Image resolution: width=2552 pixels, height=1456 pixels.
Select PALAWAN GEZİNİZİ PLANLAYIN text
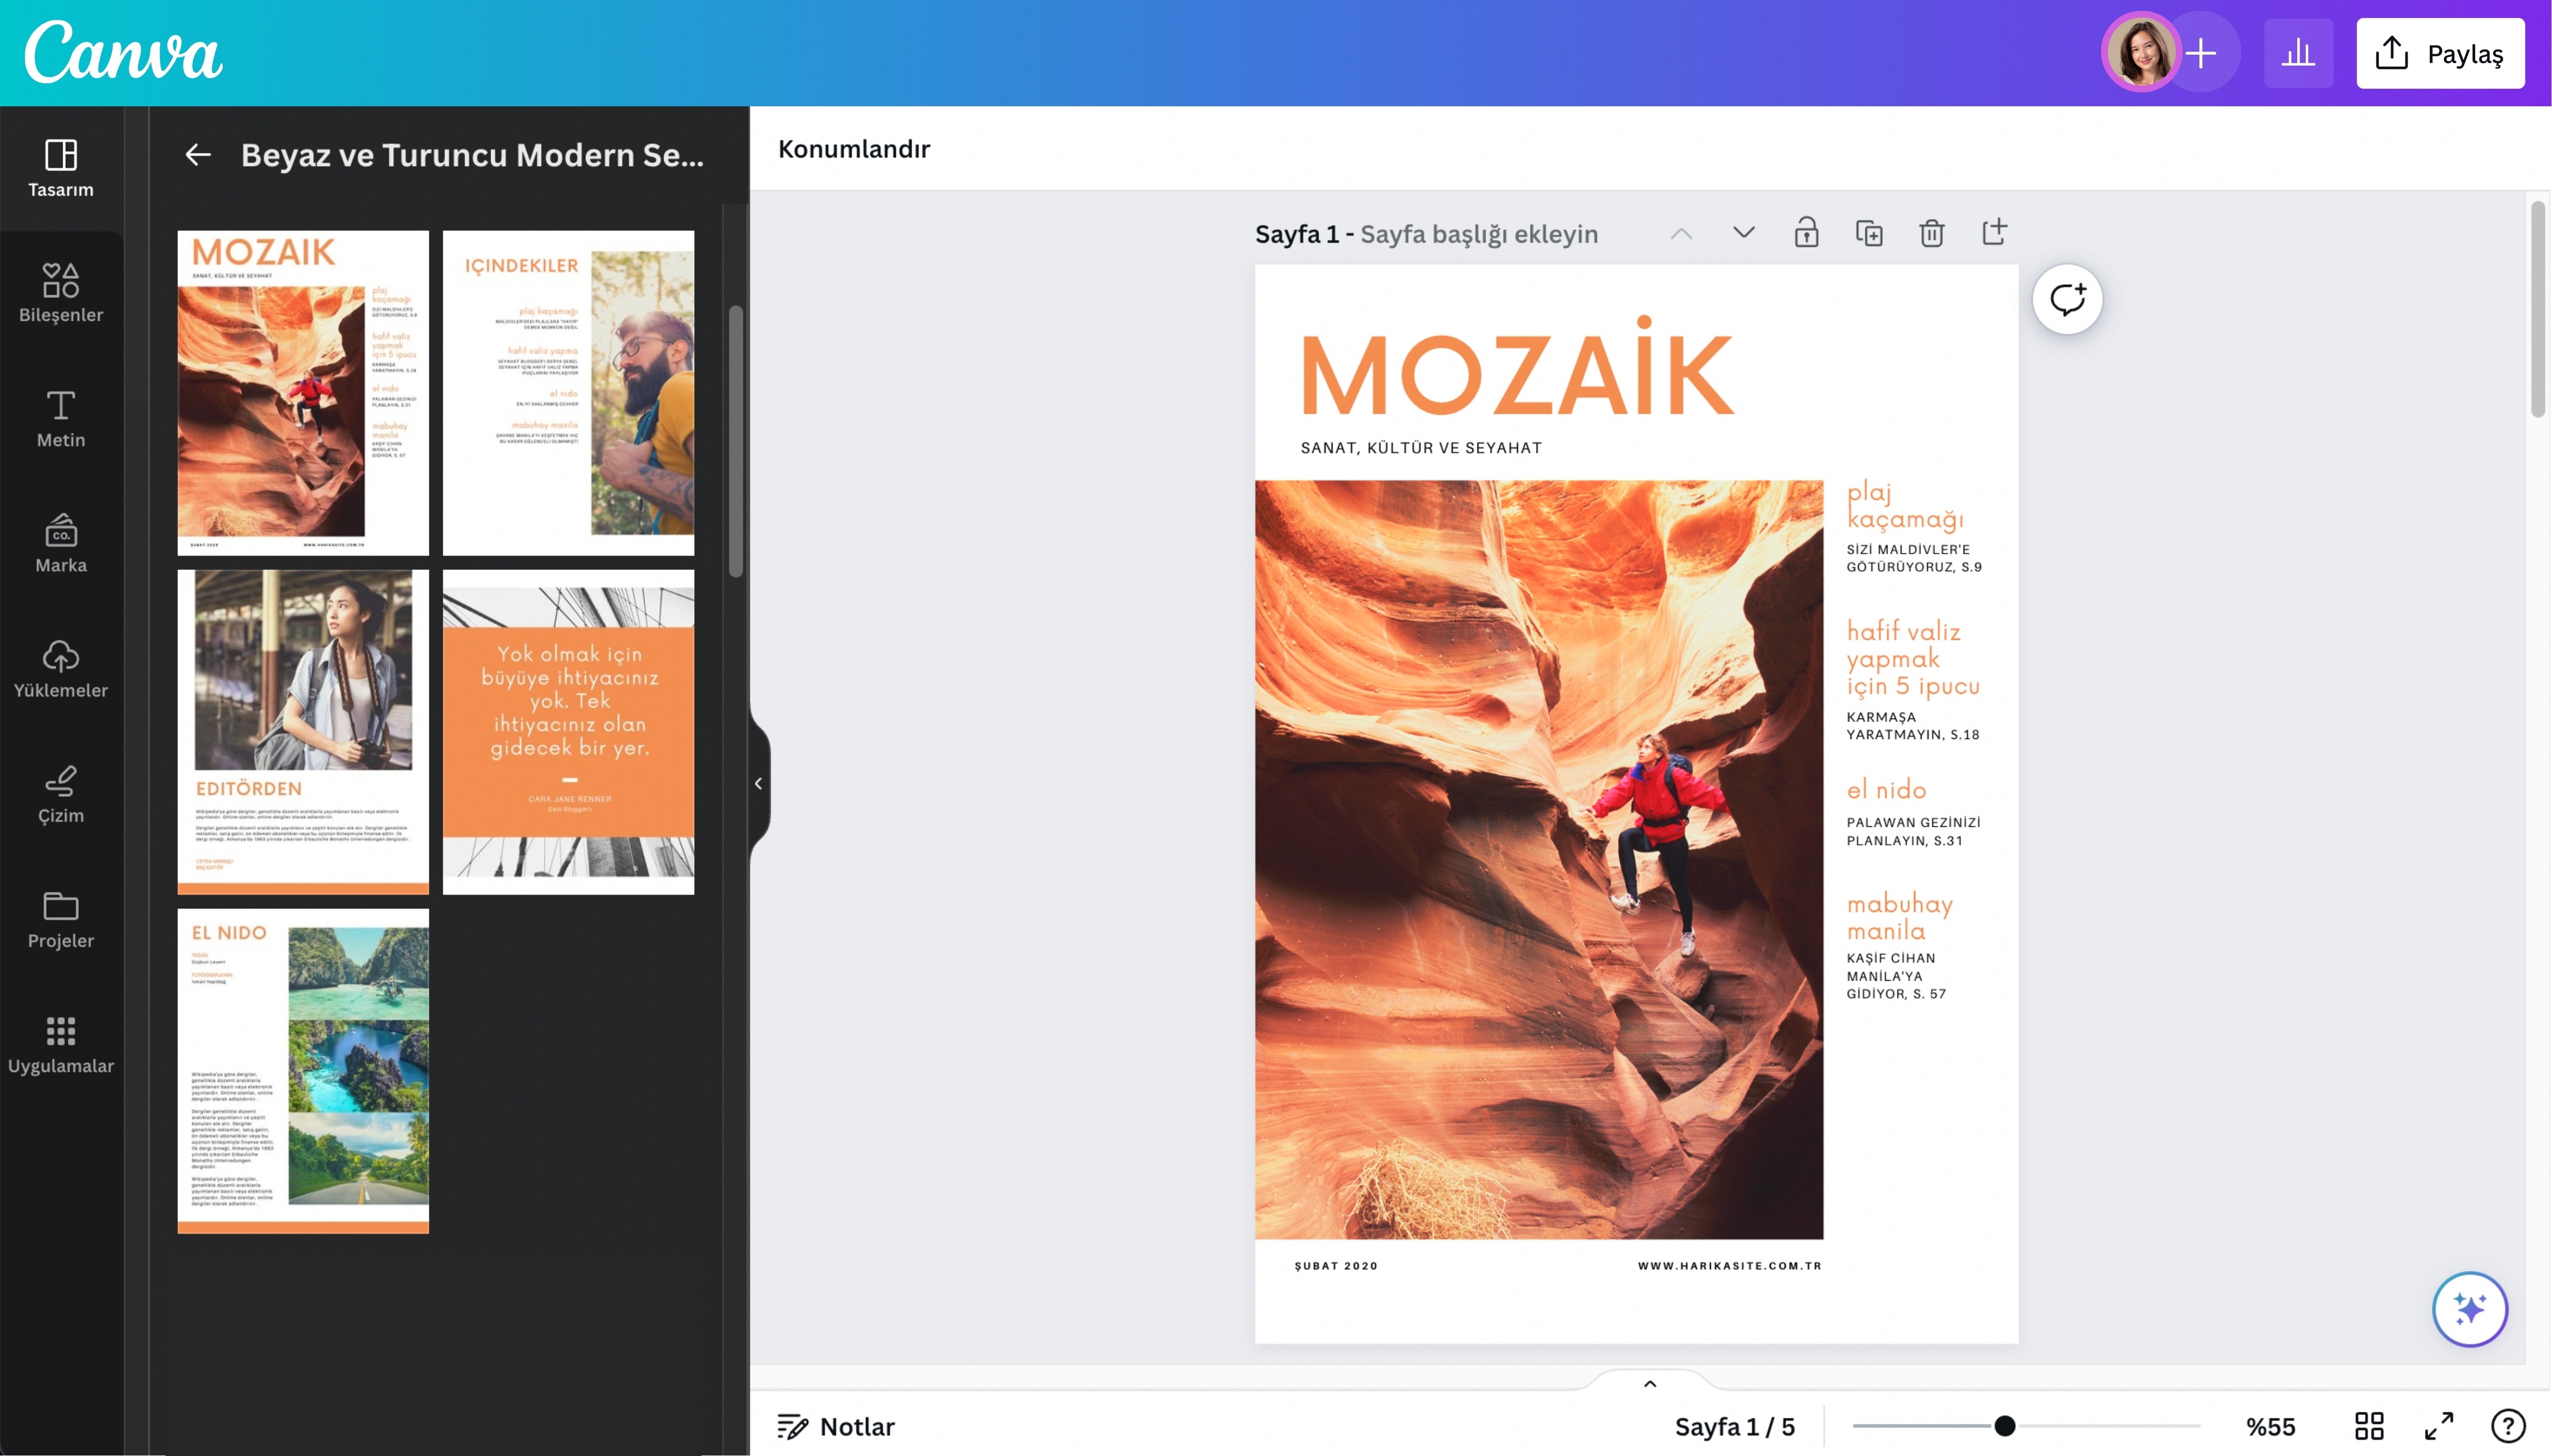tap(1913, 831)
